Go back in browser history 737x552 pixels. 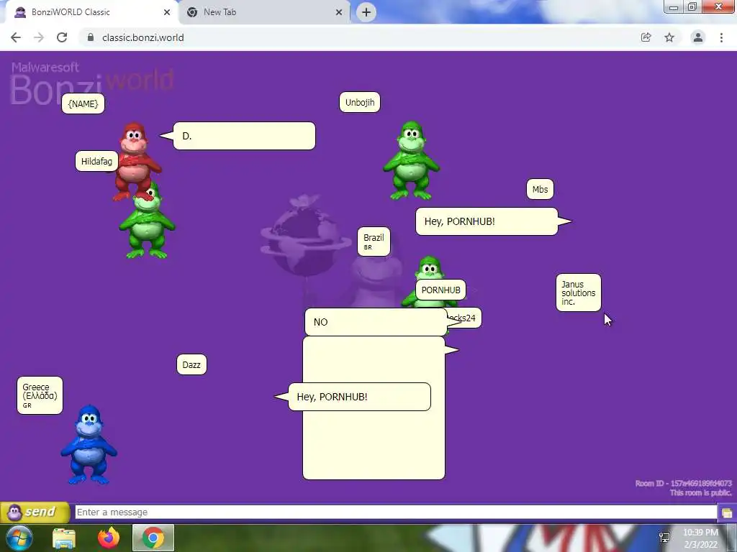(x=16, y=37)
